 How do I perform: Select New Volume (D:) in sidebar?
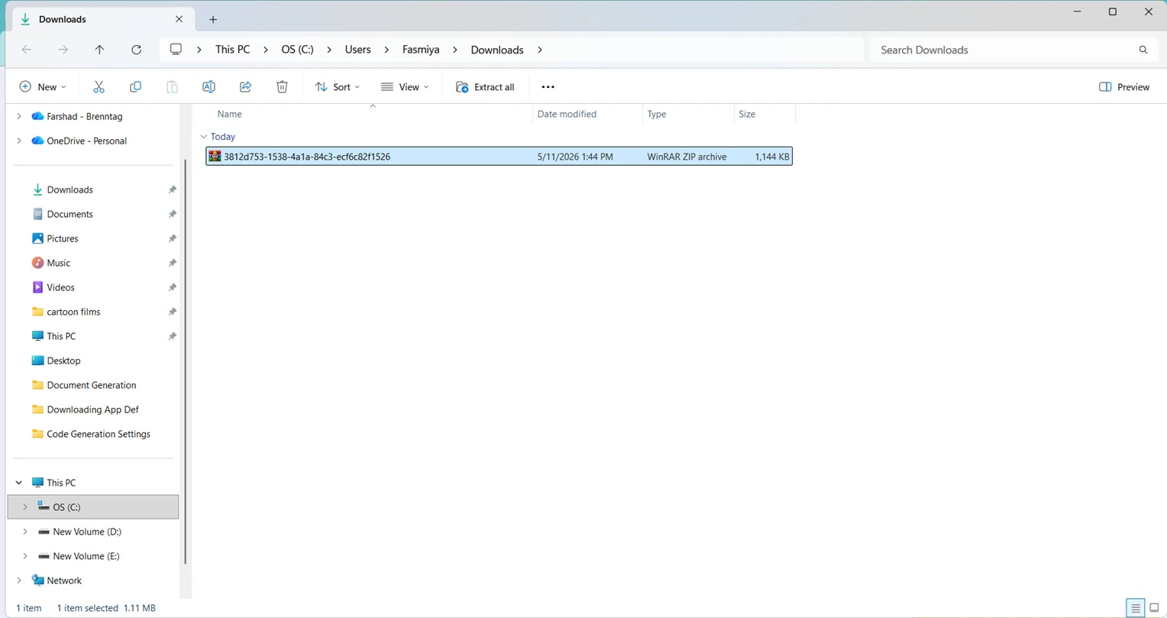(86, 532)
